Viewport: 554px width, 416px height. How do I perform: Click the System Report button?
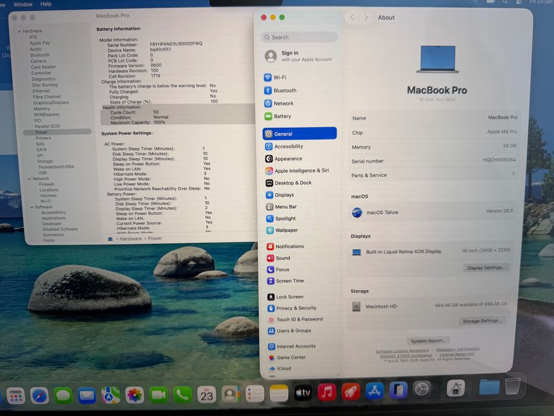coord(428,341)
